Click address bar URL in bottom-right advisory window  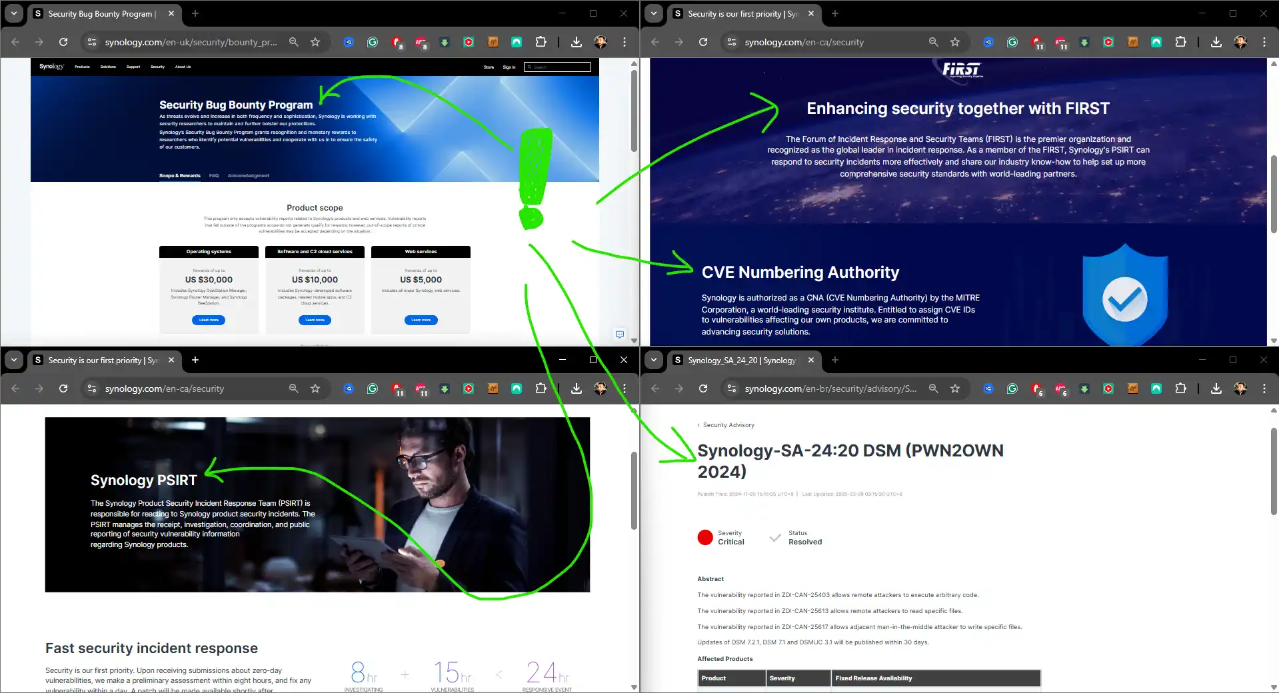click(830, 388)
